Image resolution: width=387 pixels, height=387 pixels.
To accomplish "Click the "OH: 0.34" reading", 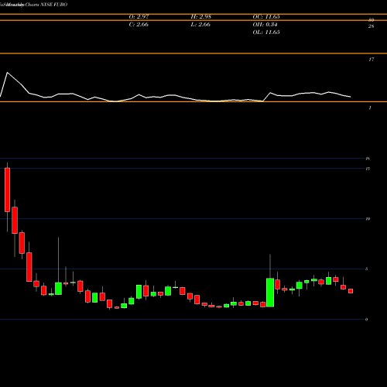I will 265,25.
